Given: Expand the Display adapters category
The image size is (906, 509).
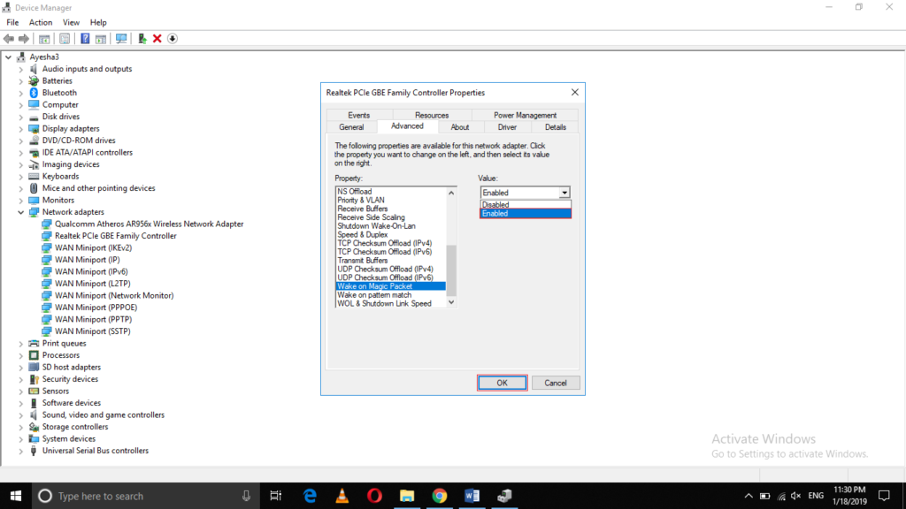Looking at the screenshot, I should (21, 129).
